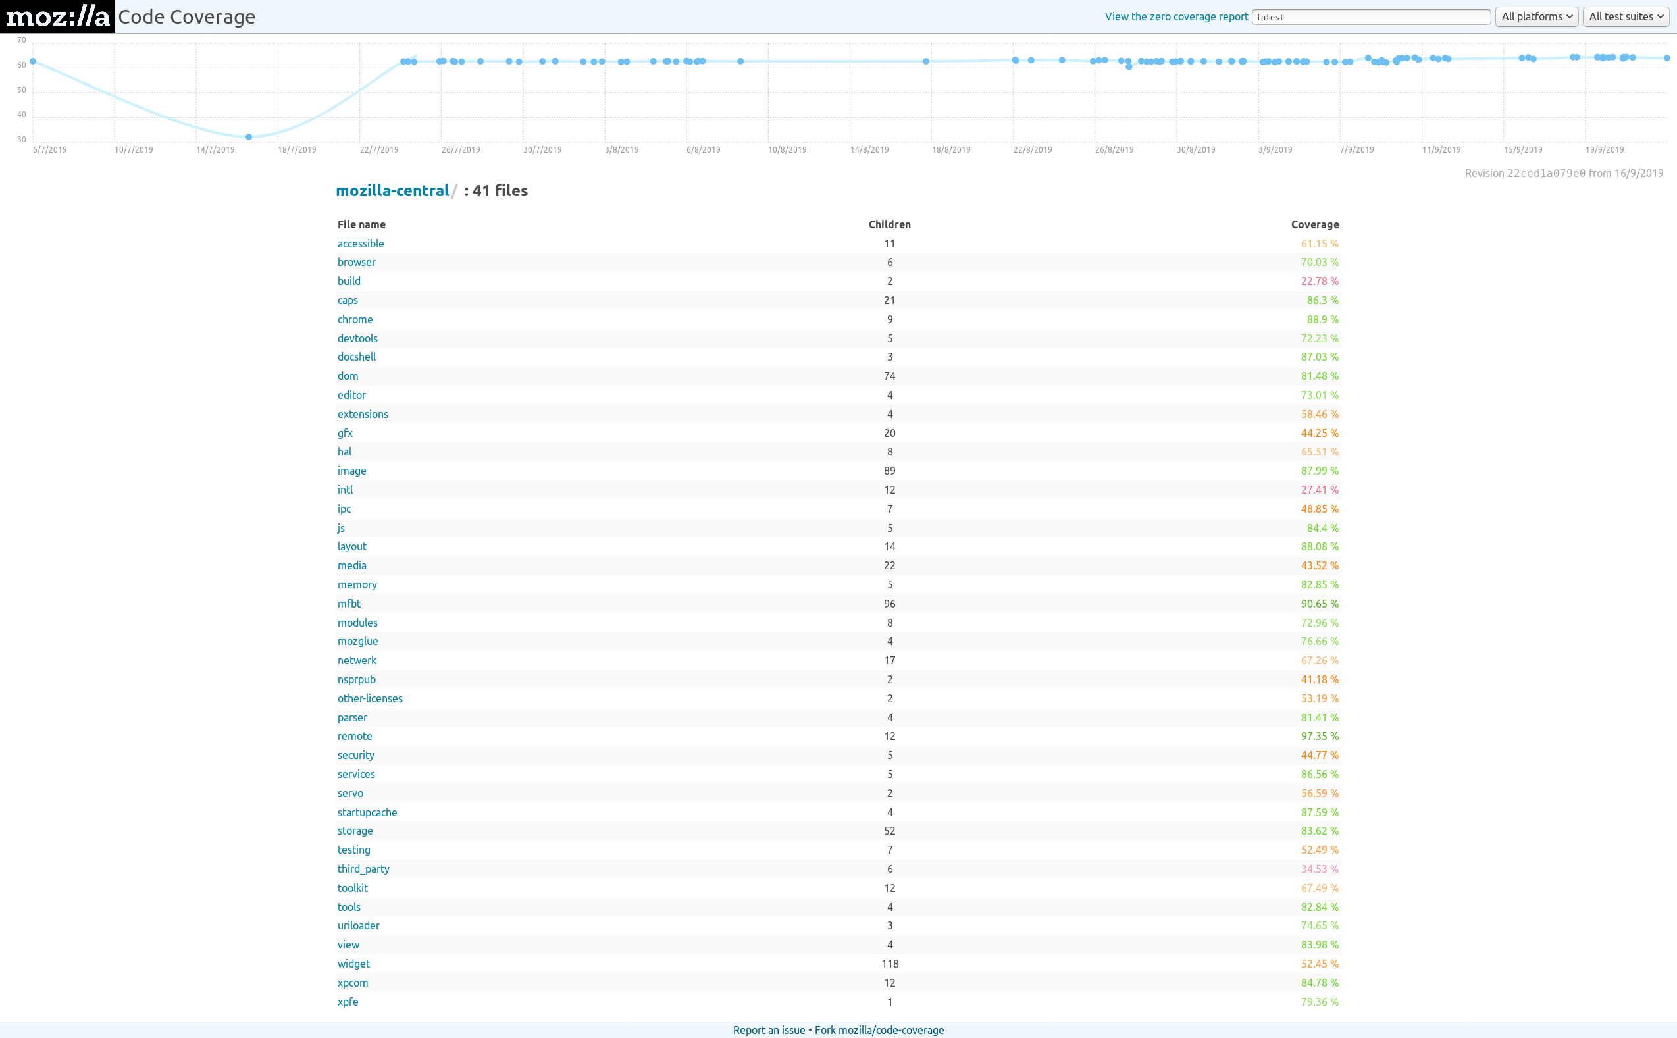The image size is (1677, 1038).
Task: Open the tools directory
Action: pos(349,907)
